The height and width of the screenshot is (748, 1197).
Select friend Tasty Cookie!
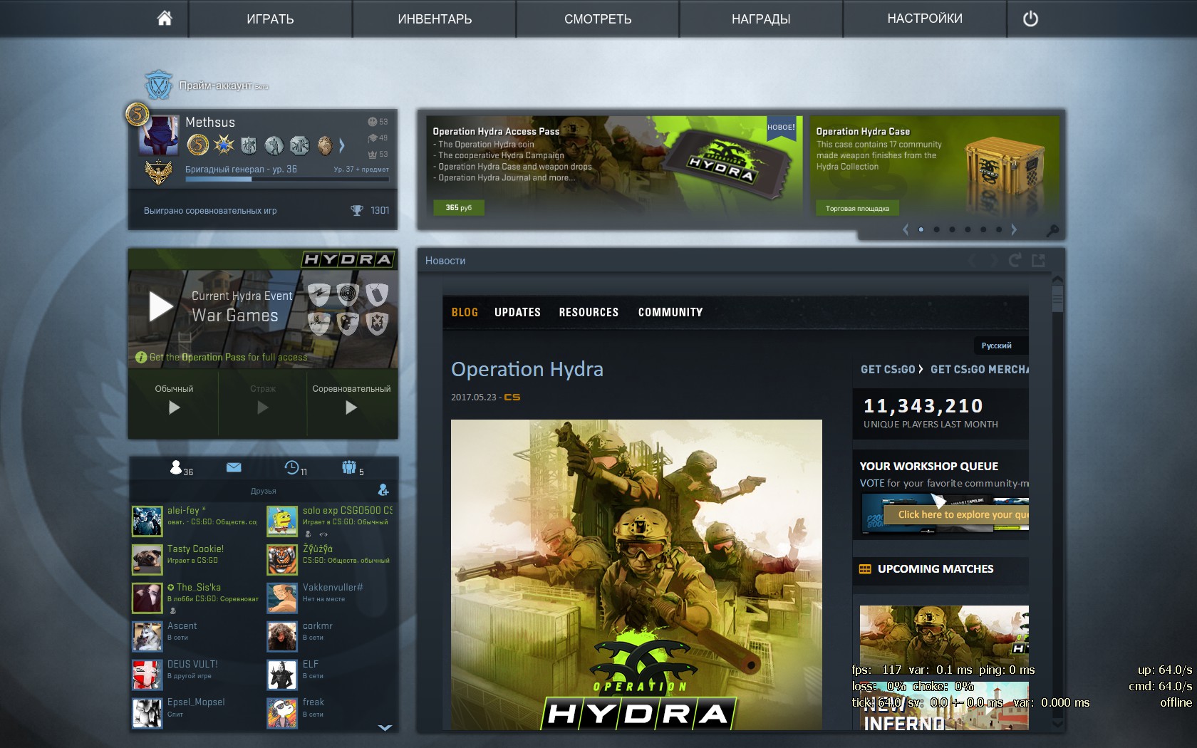(x=195, y=559)
